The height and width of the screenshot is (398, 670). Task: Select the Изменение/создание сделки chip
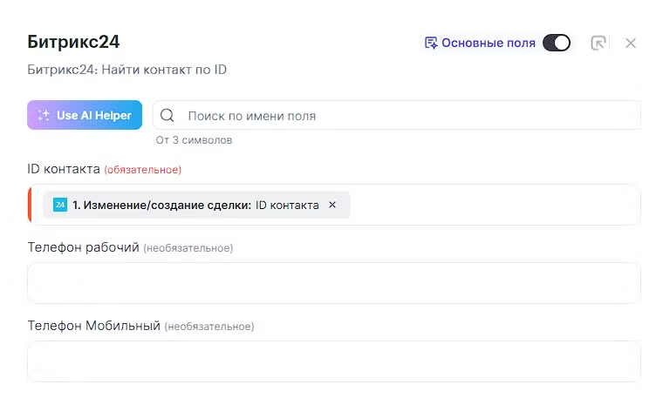tap(192, 205)
